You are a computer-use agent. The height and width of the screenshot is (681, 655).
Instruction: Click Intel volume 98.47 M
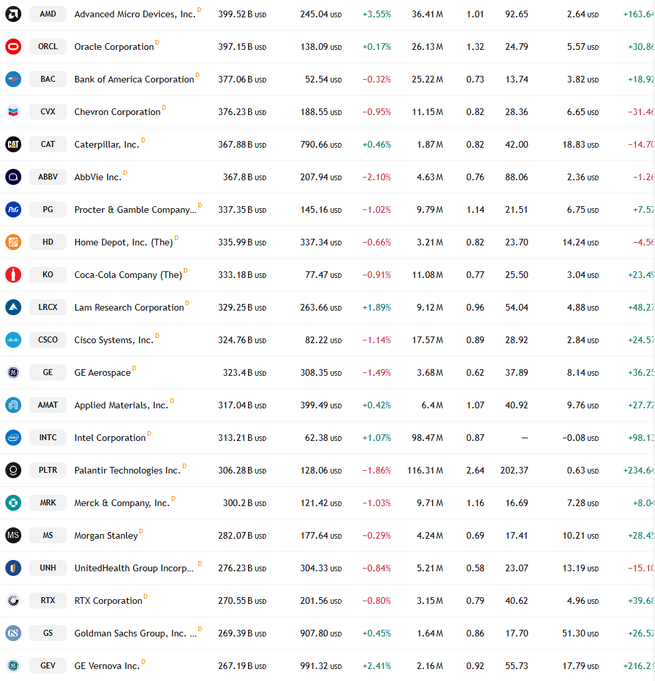(x=428, y=438)
